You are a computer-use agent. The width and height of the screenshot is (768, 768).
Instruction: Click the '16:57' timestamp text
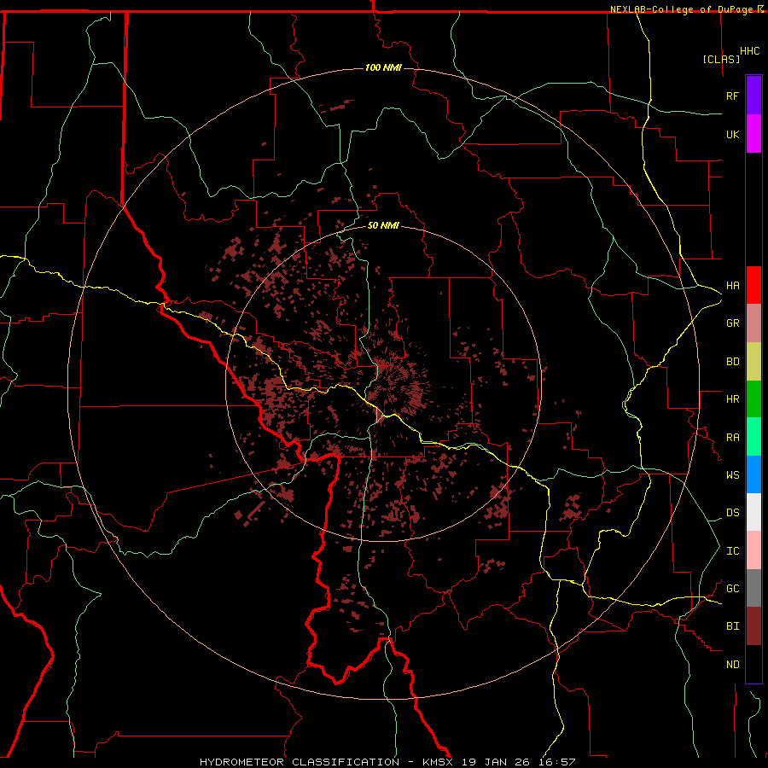(557, 762)
